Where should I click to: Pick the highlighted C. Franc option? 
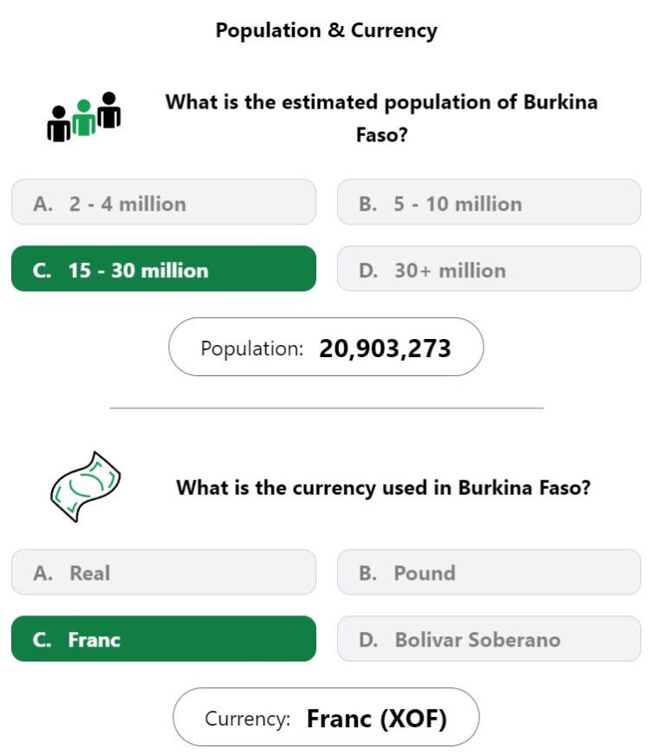point(164,639)
